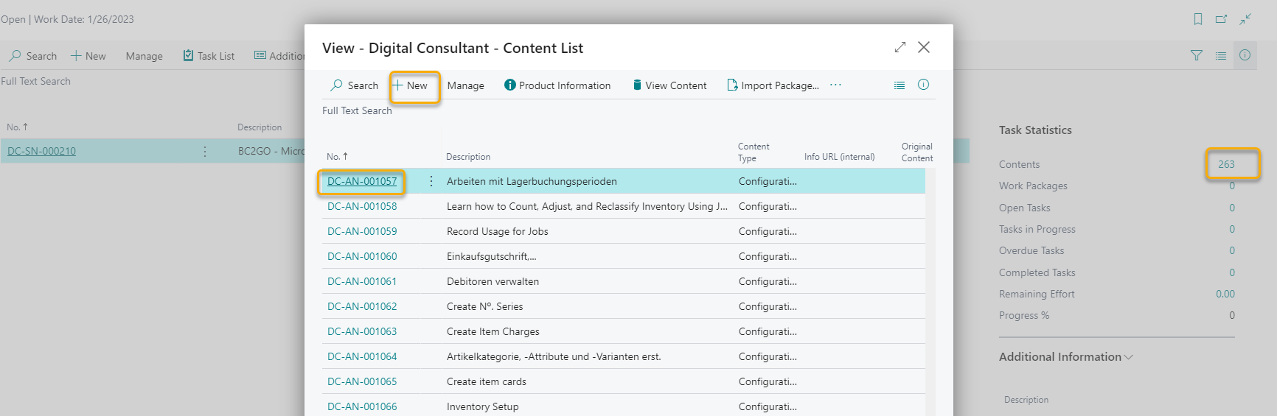The width and height of the screenshot is (1277, 416).
Task: Open row menu for DC-AN-001057
Action: click(431, 181)
